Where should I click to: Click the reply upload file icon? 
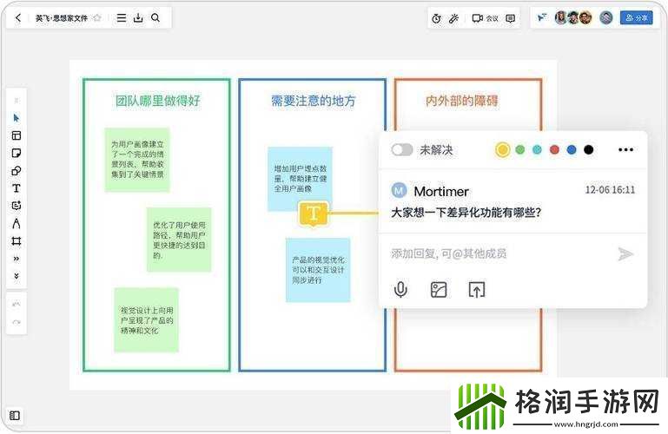pos(477,290)
